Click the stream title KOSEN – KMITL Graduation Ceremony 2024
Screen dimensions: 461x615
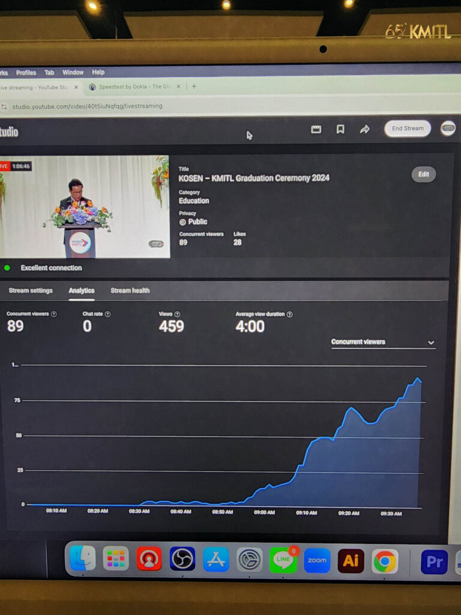(254, 178)
